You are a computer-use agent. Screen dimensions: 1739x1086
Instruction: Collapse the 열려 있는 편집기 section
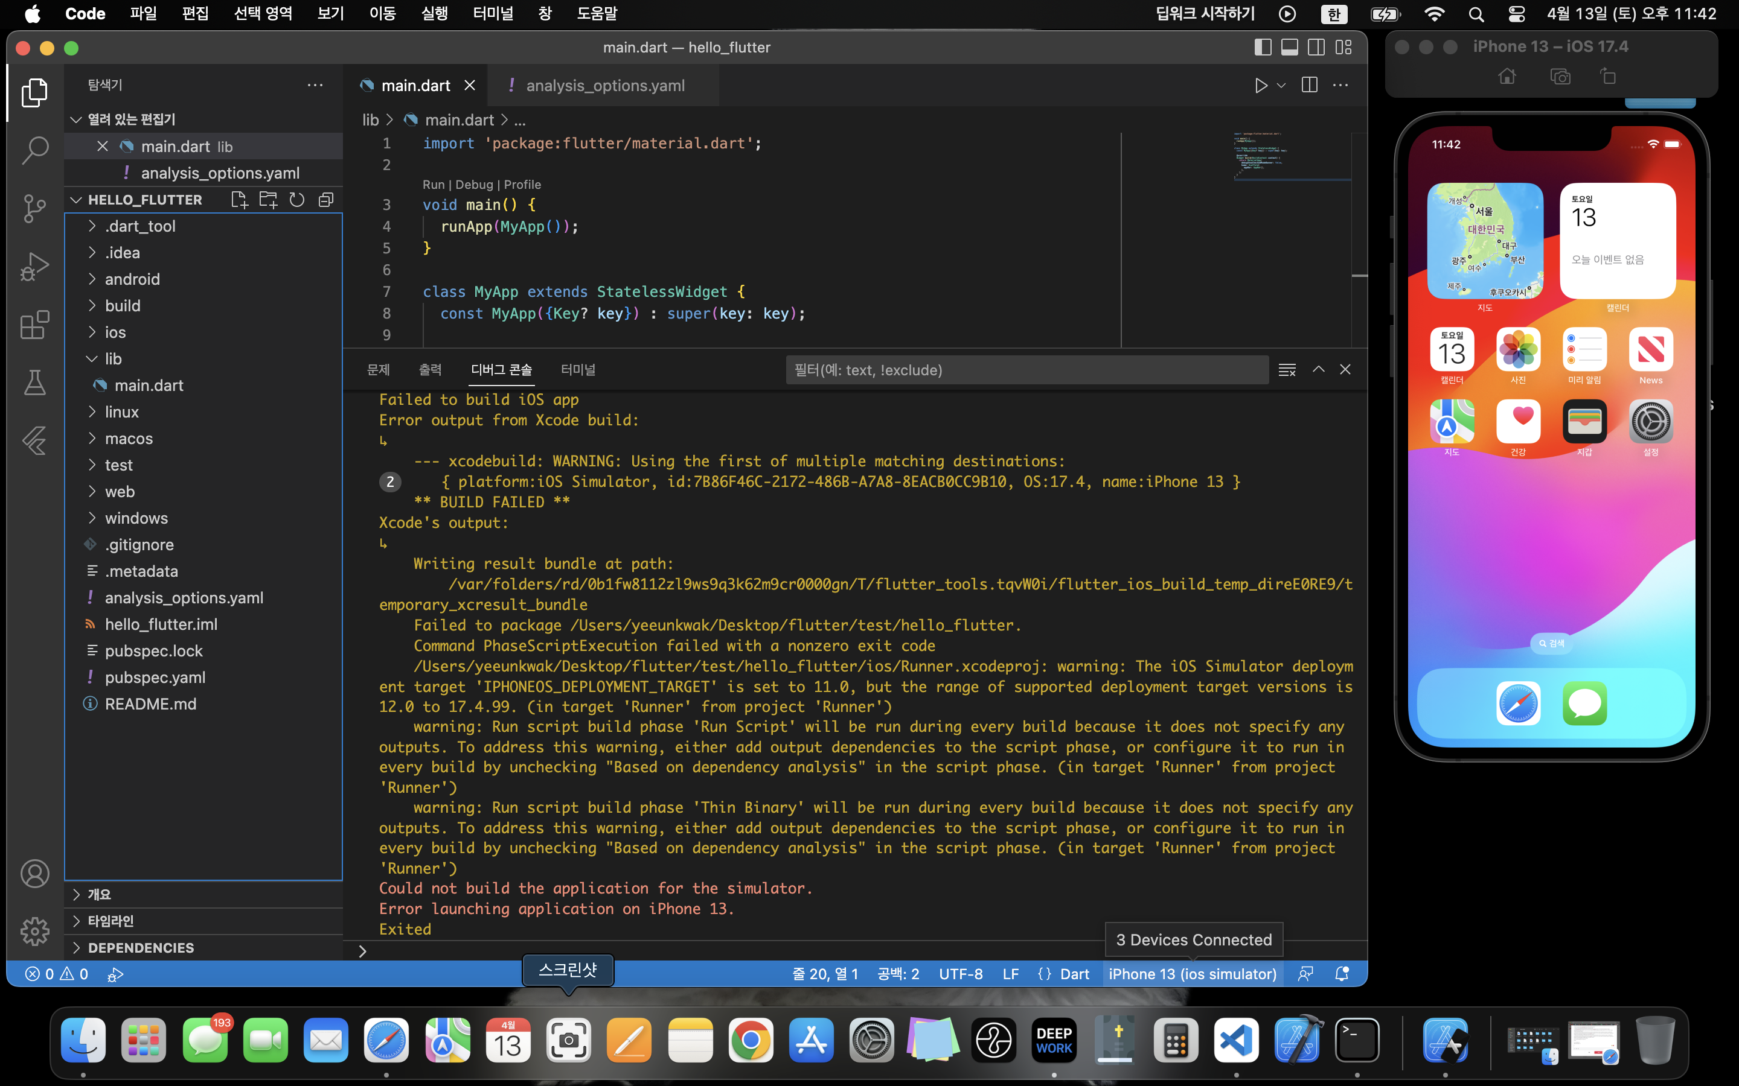[x=203, y=119]
